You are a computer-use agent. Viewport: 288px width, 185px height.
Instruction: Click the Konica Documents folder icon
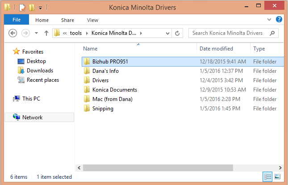pos(87,89)
